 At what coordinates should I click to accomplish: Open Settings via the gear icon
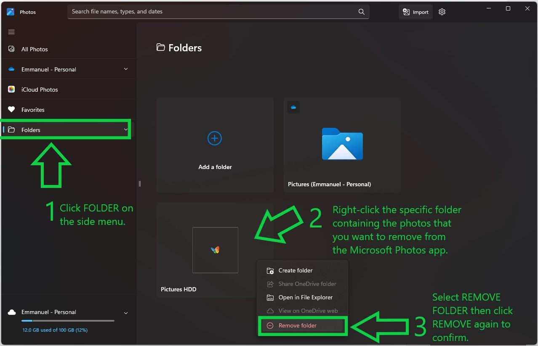coord(442,12)
